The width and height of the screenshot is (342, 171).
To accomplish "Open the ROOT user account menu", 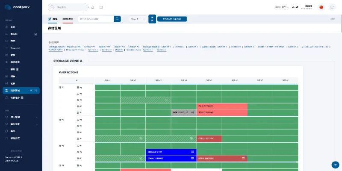I will pyautogui.click(x=309, y=7).
